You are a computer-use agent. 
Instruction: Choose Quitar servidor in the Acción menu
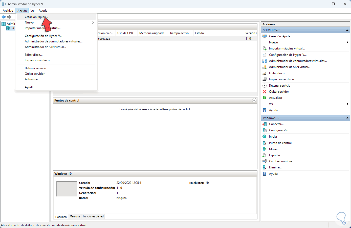(x=56, y=74)
